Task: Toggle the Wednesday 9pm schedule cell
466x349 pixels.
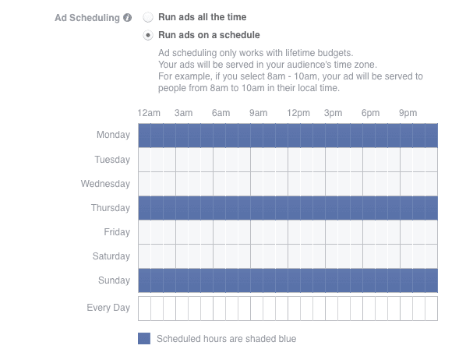Action: tap(407, 184)
